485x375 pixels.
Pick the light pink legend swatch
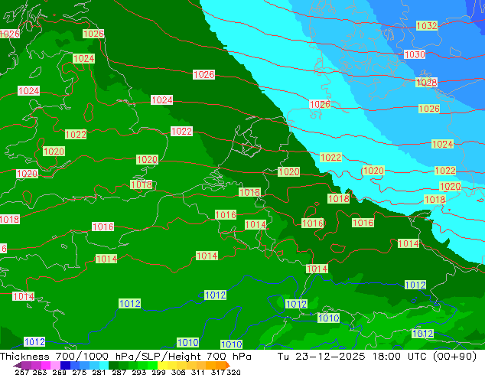coord(55,365)
